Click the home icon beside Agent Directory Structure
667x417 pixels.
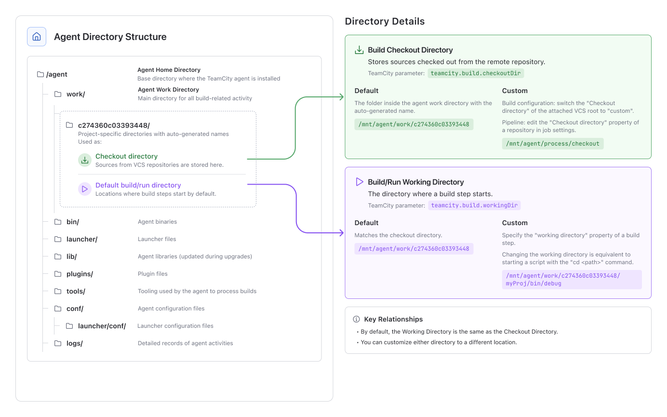[37, 37]
